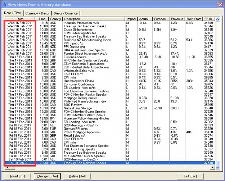Select Foreign Direct Investment ytd/y row
The image size is (225, 181).
(110, 54)
